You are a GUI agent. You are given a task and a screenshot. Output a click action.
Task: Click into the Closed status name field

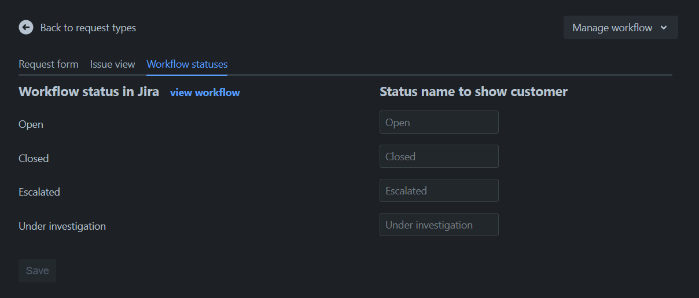pos(439,157)
